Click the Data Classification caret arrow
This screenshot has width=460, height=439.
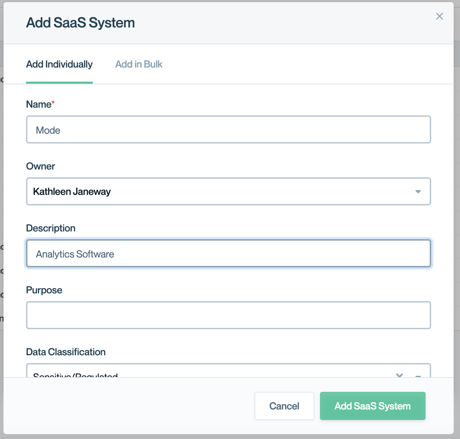click(x=418, y=376)
